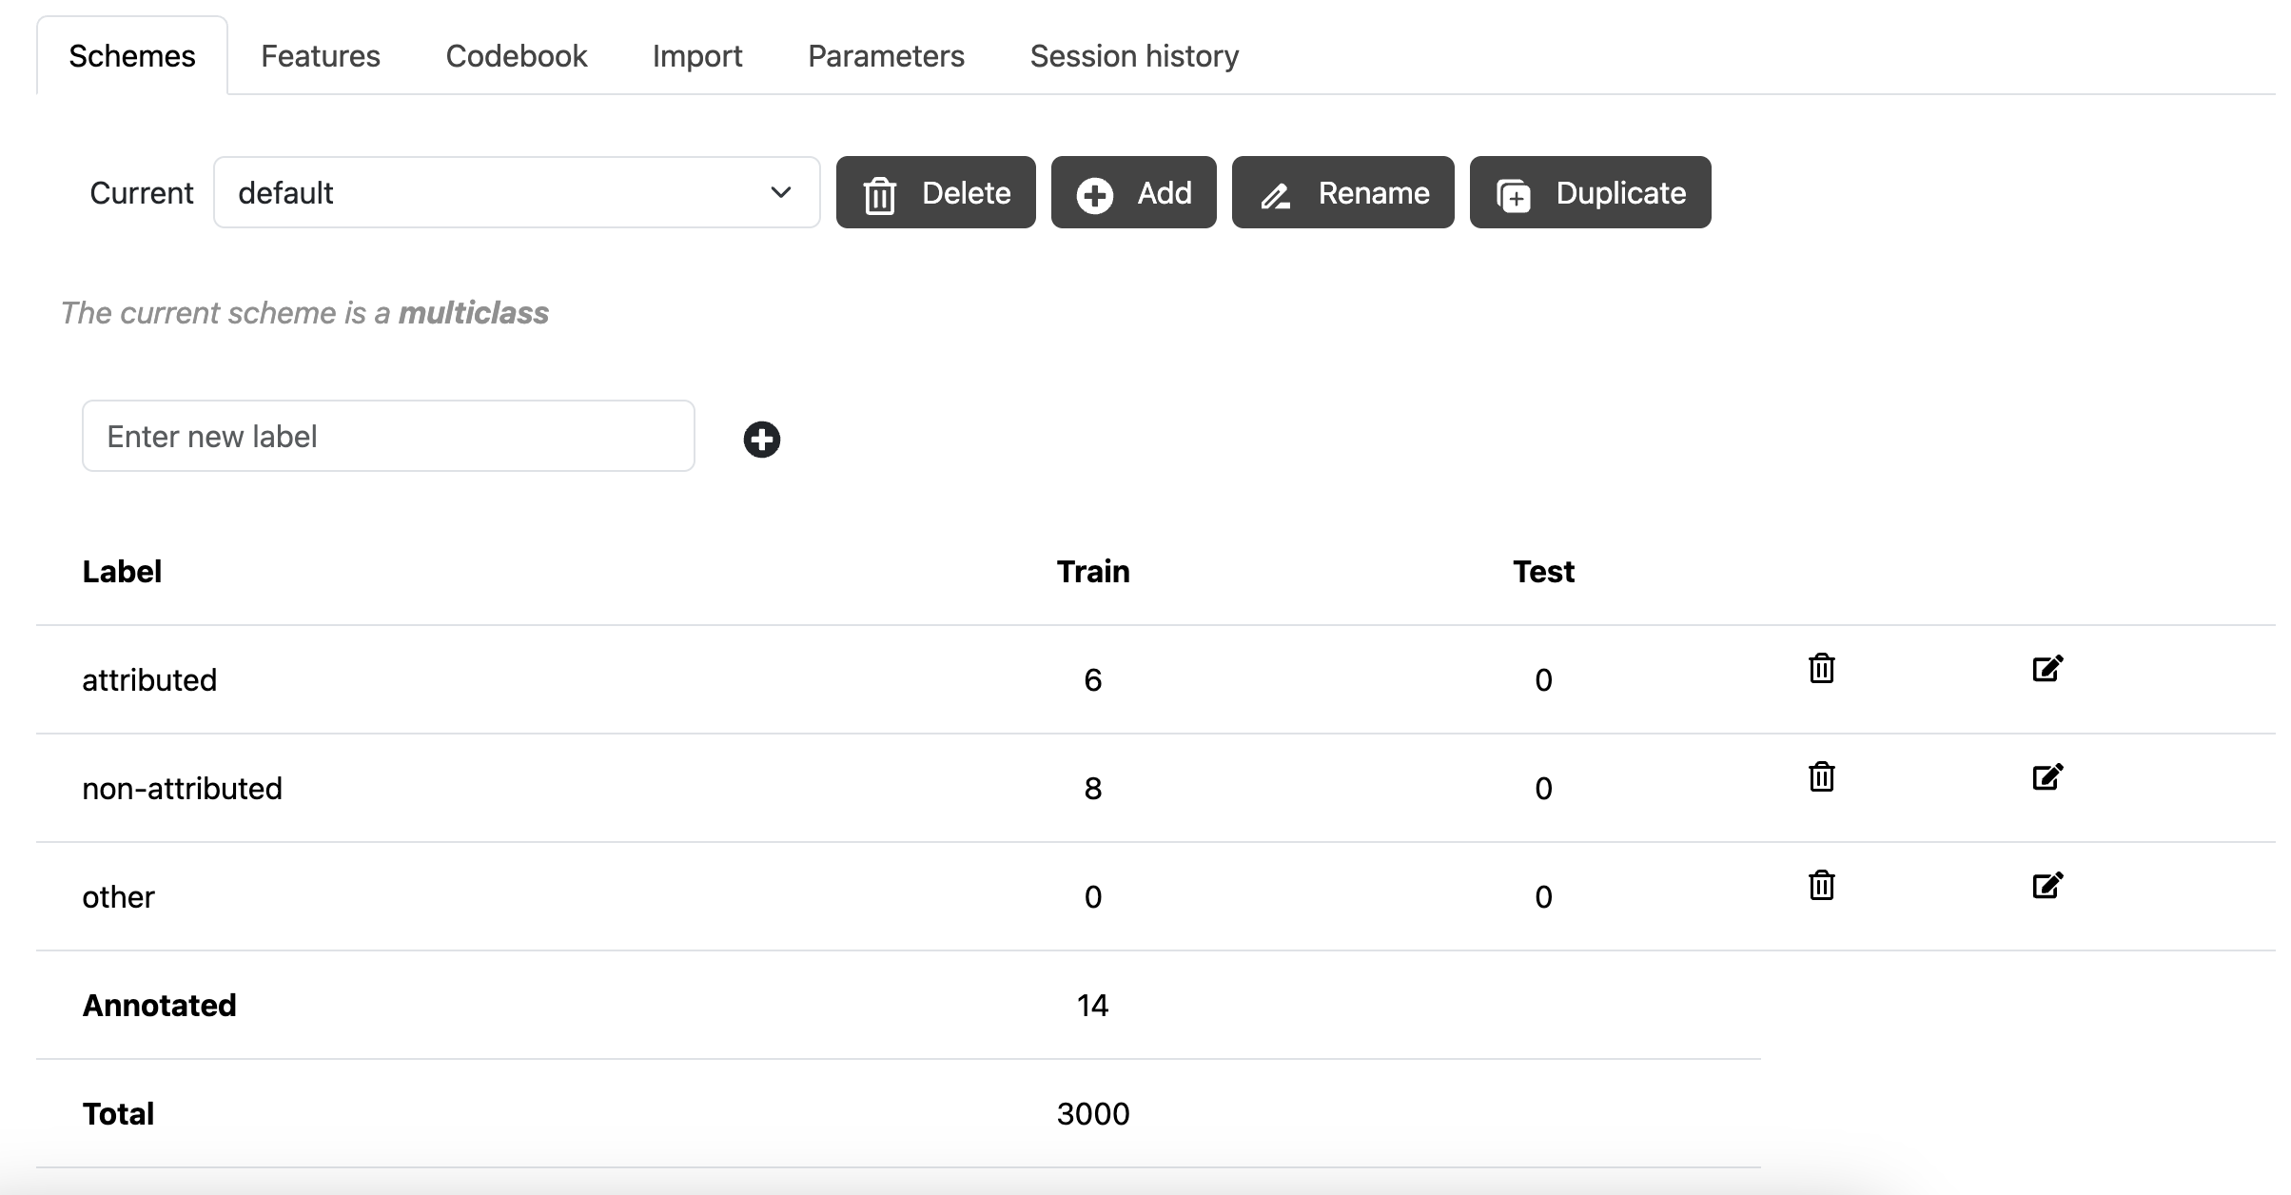This screenshot has height=1195, width=2291.
Task: Go to the Codebook tab
Action: click(517, 56)
